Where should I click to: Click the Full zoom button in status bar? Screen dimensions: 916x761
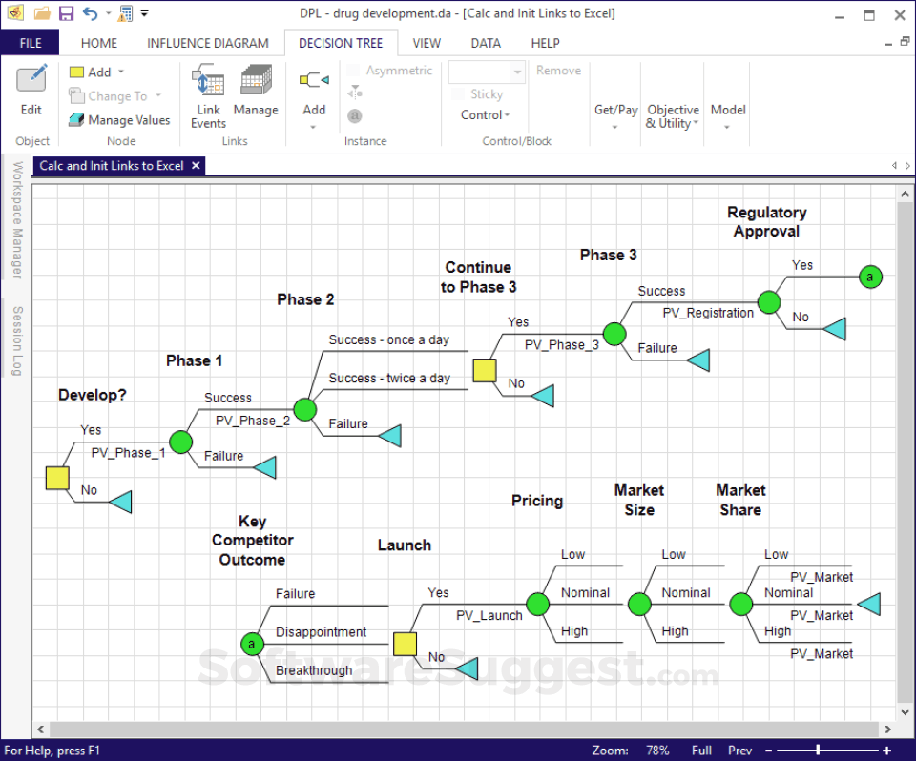(x=701, y=751)
